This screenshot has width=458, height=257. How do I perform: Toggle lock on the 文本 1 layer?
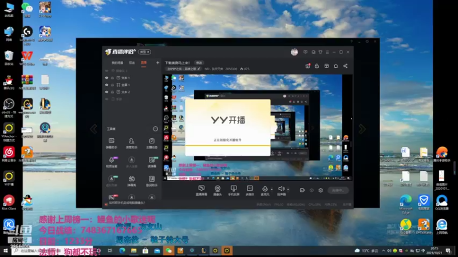click(x=112, y=78)
